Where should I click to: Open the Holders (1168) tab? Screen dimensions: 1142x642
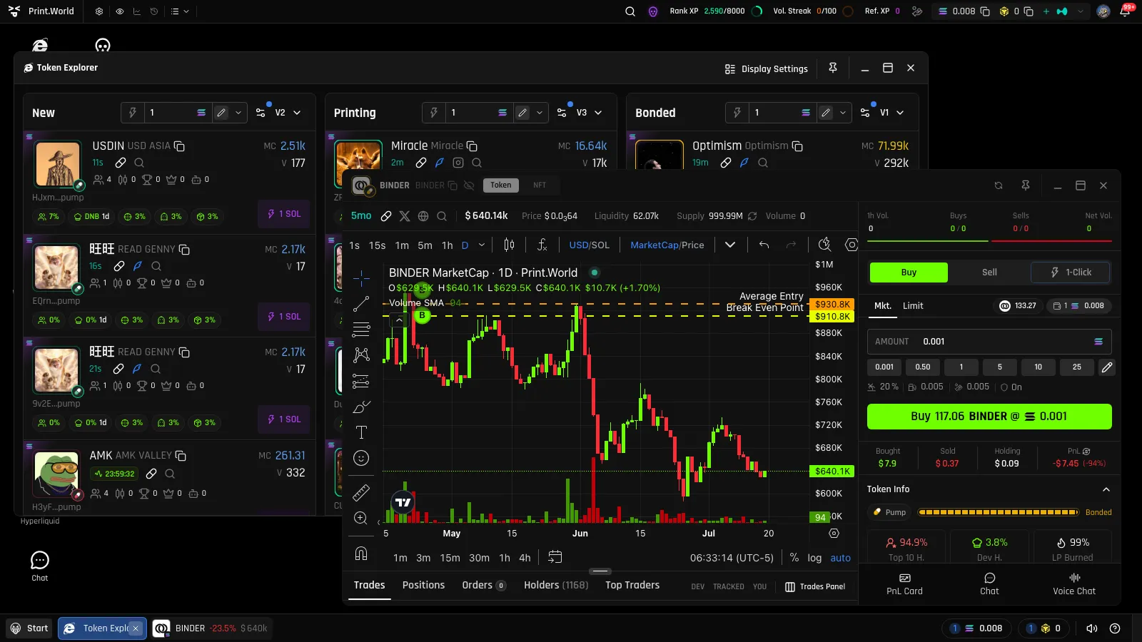pyautogui.click(x=556, y=585)
